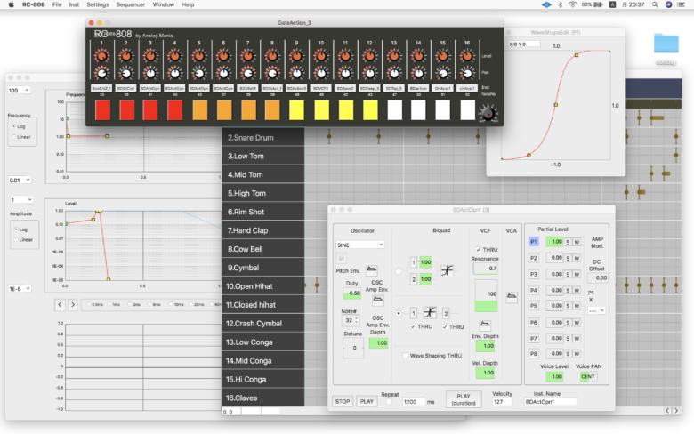Turn the channel 8 Level knob
The height and width of the screenshot is (434, 694).
tap(272, 56)
